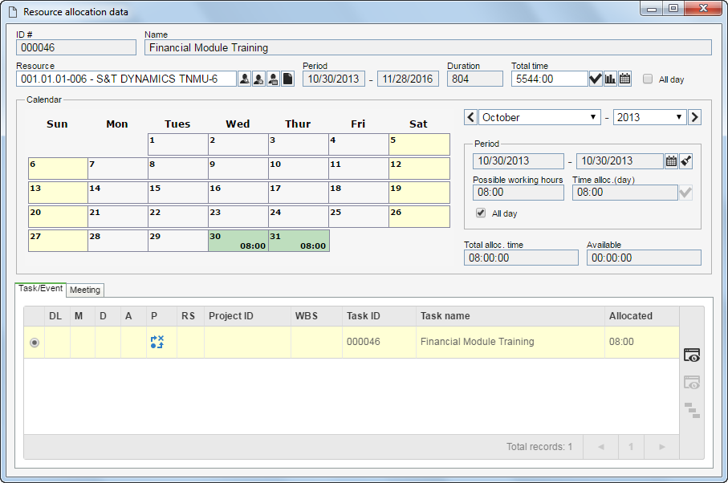Click the top view-data eye icon beside the grid

tap(692, 355)
